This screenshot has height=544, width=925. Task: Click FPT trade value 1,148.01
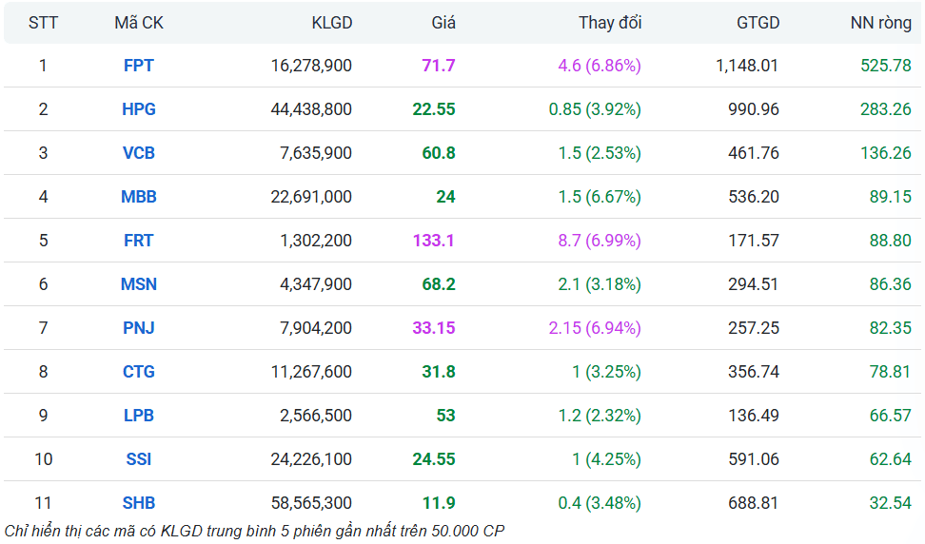click(747, 66)
